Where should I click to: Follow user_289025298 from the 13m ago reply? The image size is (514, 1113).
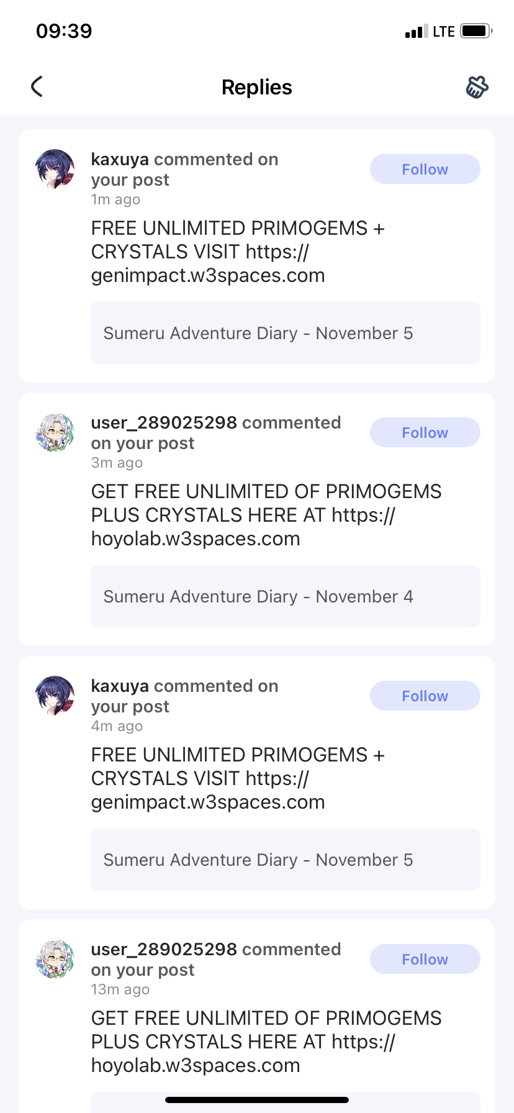click(425, 959)
